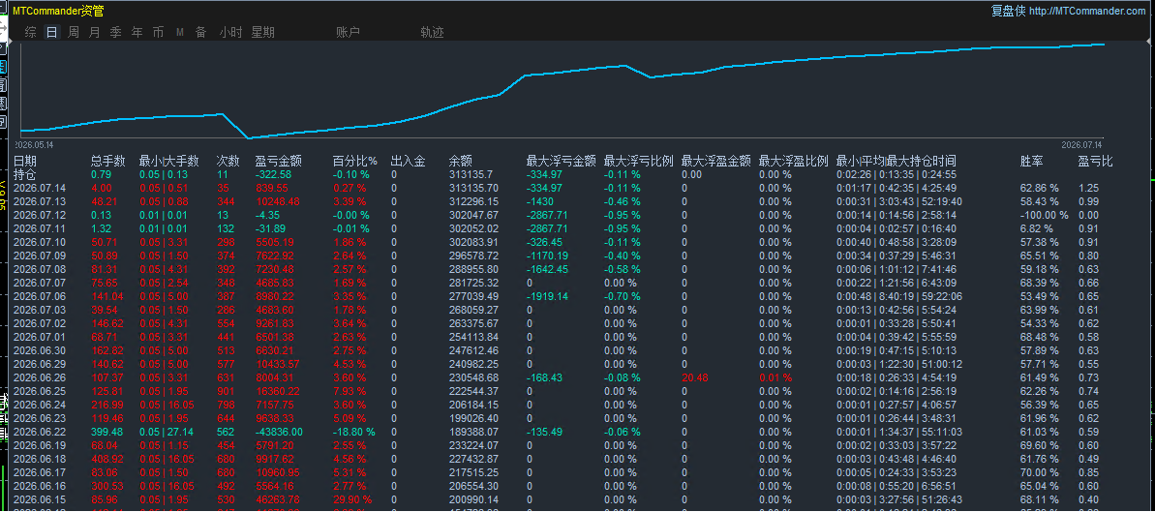Screen dimensions: 1155x512
Task: Select the 2026.07.13 date row
Action: pos(40,202)
